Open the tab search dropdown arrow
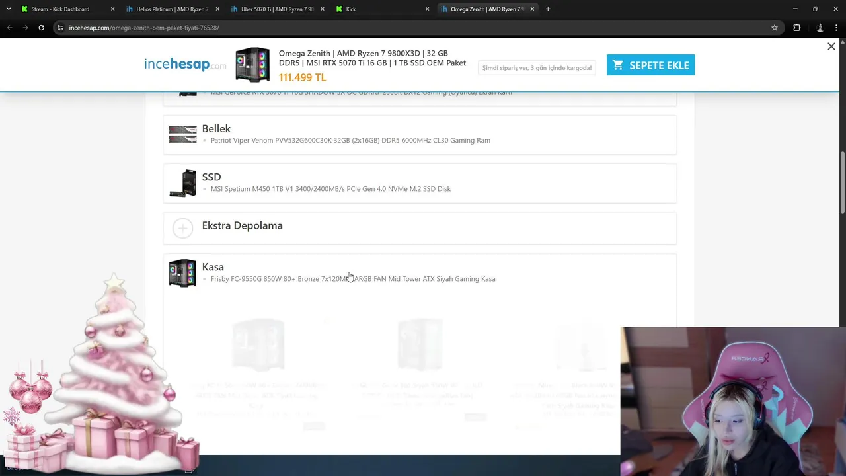846x476 pixels. [9, 9]
